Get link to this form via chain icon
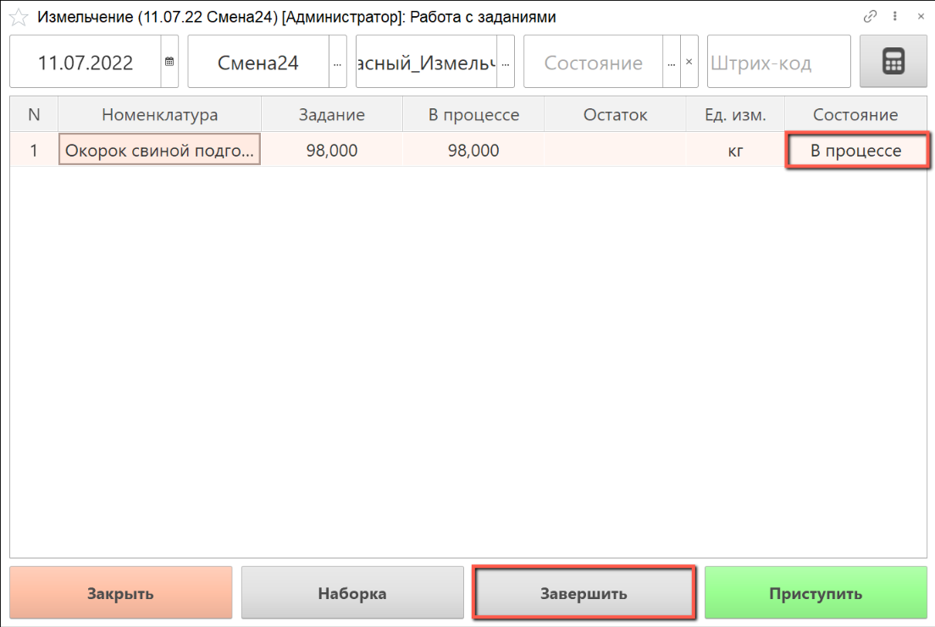This screenshot has height=627, width=935. click(870, 16)
